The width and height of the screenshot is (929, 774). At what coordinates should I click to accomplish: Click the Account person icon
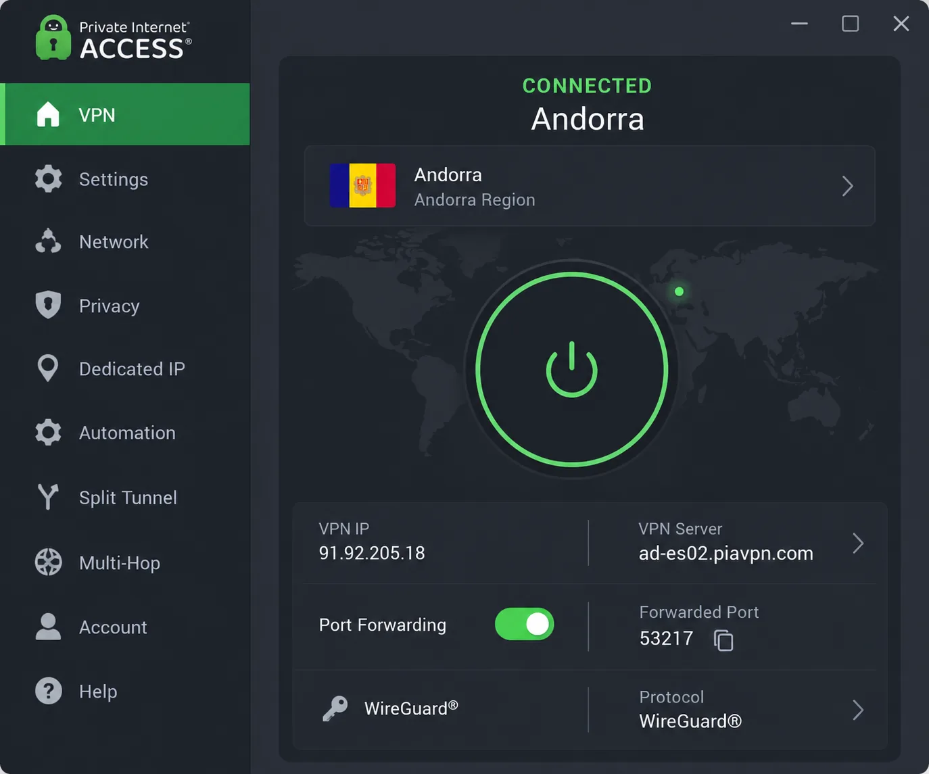pos(48,627)
